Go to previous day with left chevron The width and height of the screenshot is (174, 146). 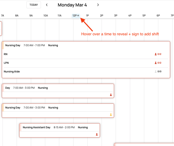(x=47, y=5)
